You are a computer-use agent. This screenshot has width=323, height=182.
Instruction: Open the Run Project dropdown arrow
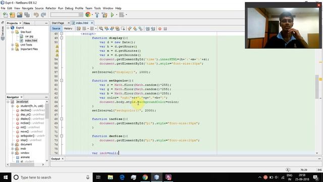pos(117,15)
